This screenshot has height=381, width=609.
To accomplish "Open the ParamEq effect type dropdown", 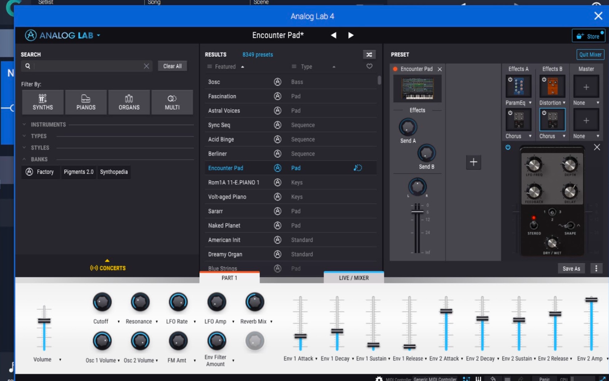I will click(530, 103).
